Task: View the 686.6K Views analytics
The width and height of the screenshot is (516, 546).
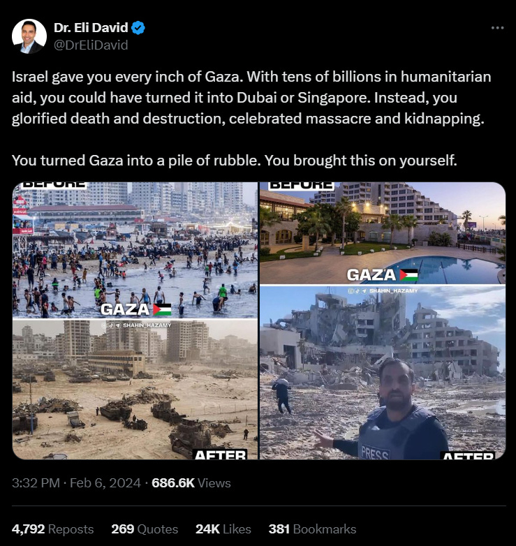Action: (x=191, y=483)
